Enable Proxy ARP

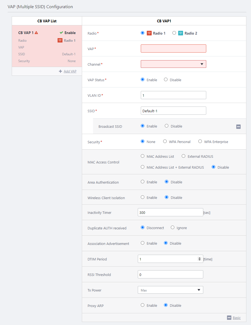tap(142, 305)
